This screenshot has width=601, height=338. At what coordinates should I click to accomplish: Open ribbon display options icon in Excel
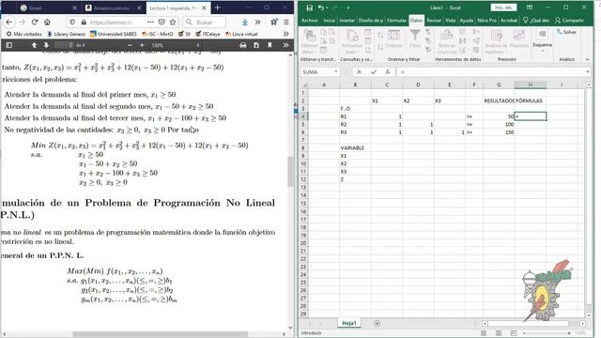click(x=530, y=8)
